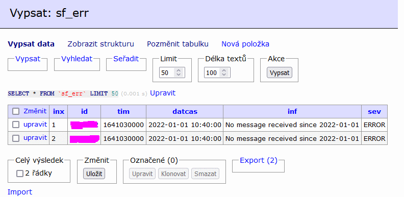Tick the '2 řádky' whole result checkbox
Image resolution: width=404 pixels, height=197 pixels.
tap(20, 174)
